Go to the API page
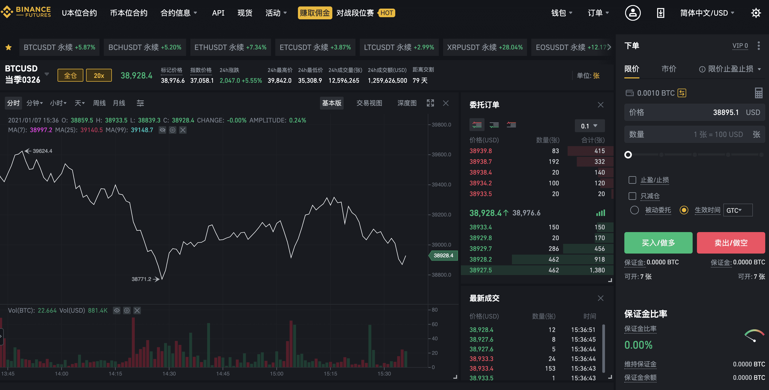This screenshot has width=769, height=390. pyautogui.click(x=218, y=13)
